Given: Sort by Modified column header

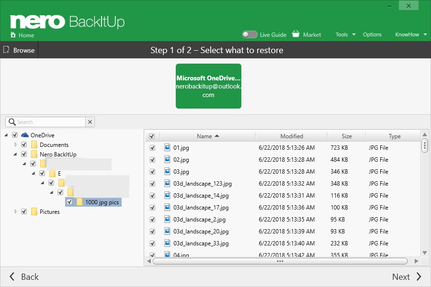Looking at the screenshot, I should point(291,136).
